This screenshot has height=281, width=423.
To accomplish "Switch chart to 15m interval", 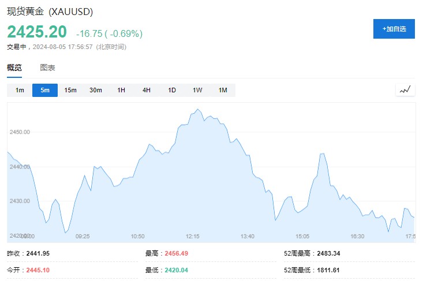I will pyautogui.click(x=70, y=90).
